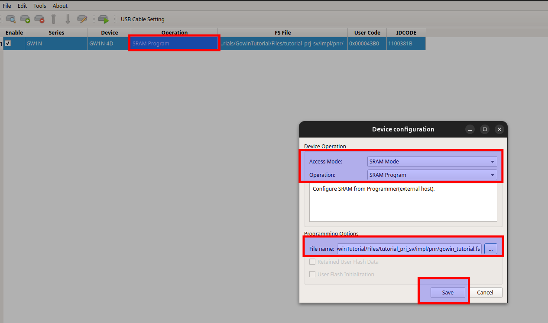Click the 0x000043B0 user code cell
This screenshot has height=323, width=548.
point(367,43)
